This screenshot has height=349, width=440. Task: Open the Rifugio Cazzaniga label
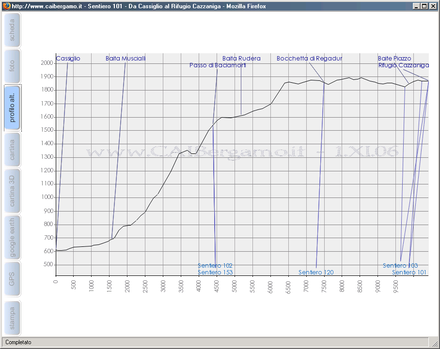(404, 65)
